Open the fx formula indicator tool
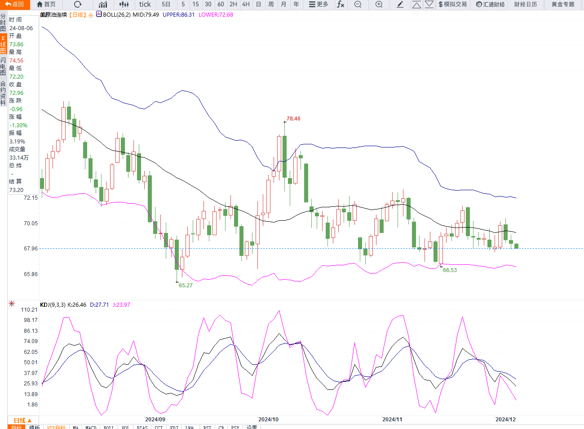The width and height of the screenshot is (584, 429). (x=341, y=4)
